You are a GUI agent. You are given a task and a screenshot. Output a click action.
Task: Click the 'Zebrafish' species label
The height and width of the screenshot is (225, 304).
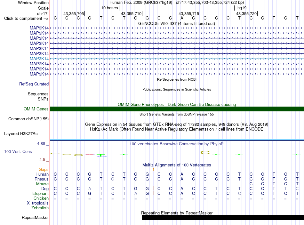[40, 208]
